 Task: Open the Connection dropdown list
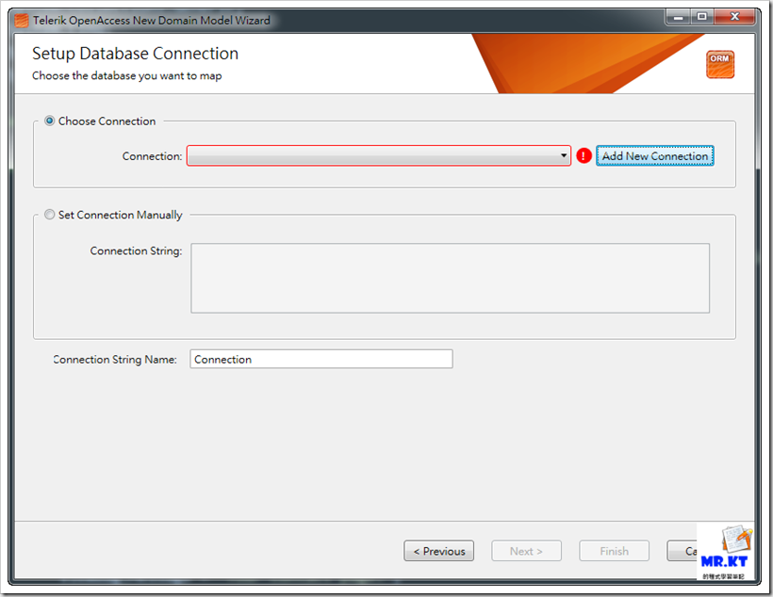click(379, 155)
